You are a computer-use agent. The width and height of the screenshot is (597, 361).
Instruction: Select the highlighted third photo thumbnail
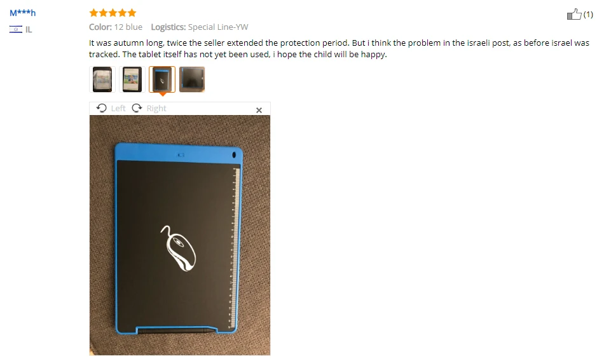pos(162,79)
